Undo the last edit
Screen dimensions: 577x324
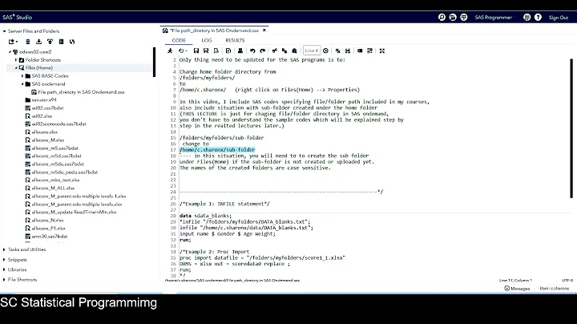[252, 51]
